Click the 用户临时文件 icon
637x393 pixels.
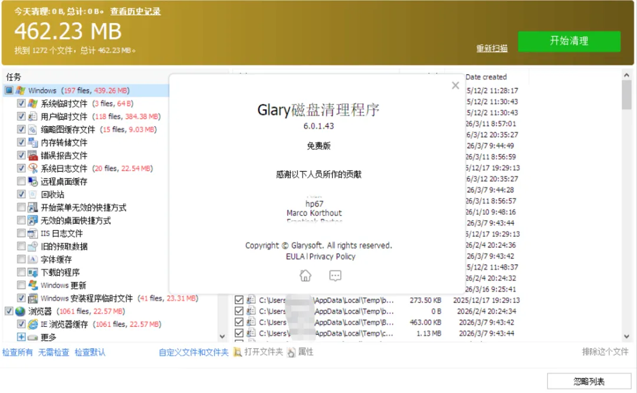33,116
